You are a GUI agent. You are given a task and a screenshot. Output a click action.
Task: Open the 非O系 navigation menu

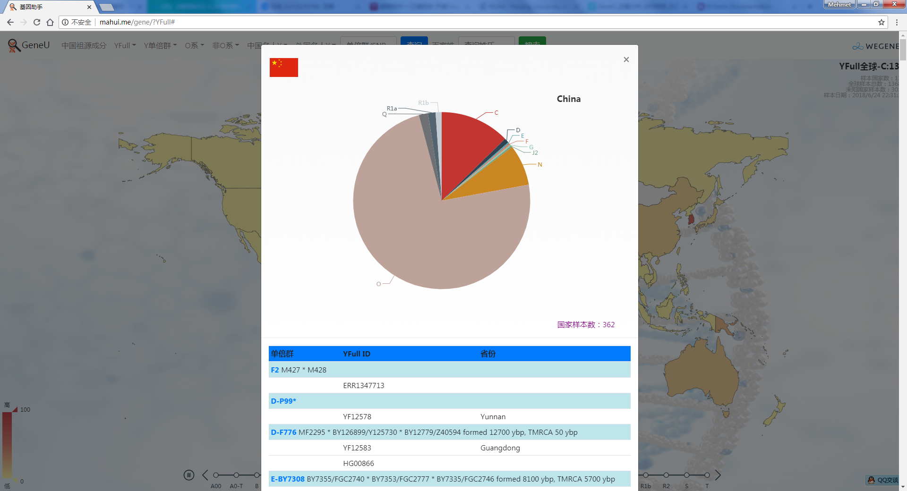225,45
